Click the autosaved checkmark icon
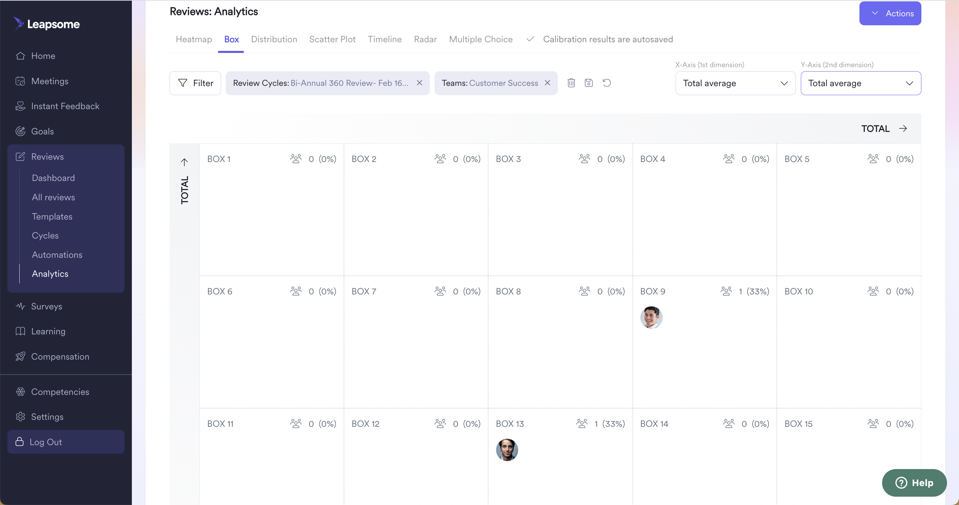This screenshot has width=959, height=505. coord(530,39)
